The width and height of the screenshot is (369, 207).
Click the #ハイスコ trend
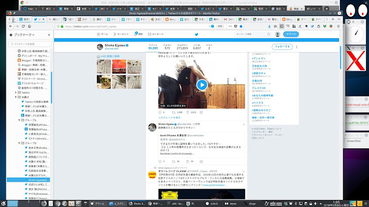point(258,103)
